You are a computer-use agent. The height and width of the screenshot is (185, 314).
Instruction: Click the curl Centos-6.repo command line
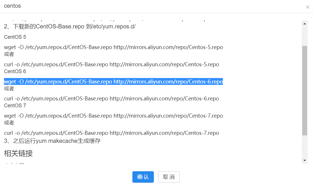click(x=111, y=99)
